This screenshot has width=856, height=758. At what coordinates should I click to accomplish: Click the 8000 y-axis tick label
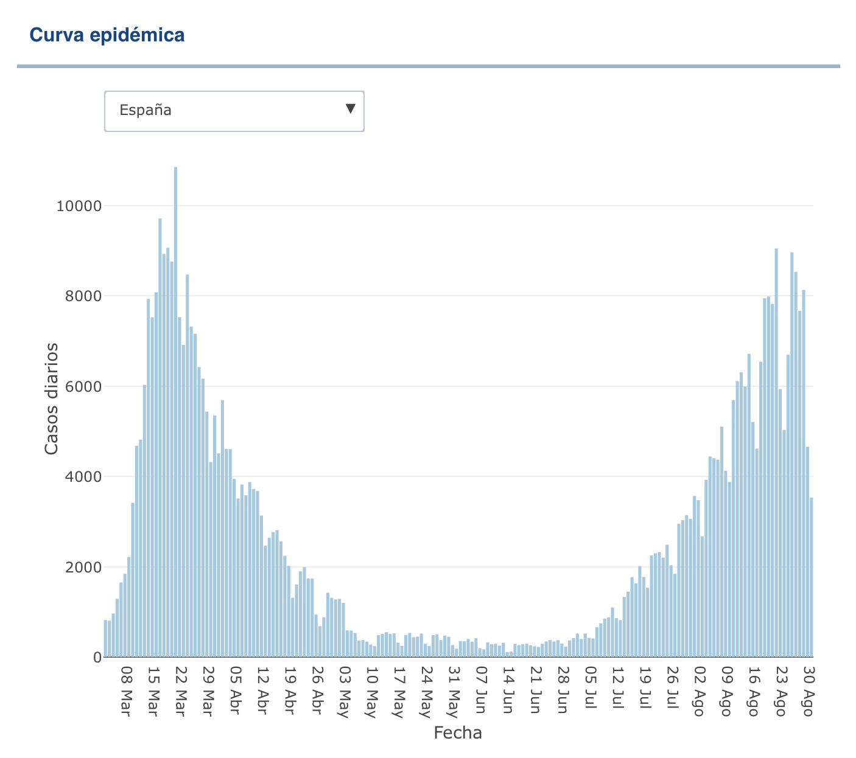click(83, 296)
